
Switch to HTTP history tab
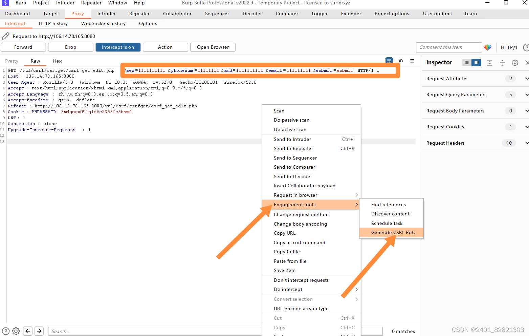coord(53,23)
